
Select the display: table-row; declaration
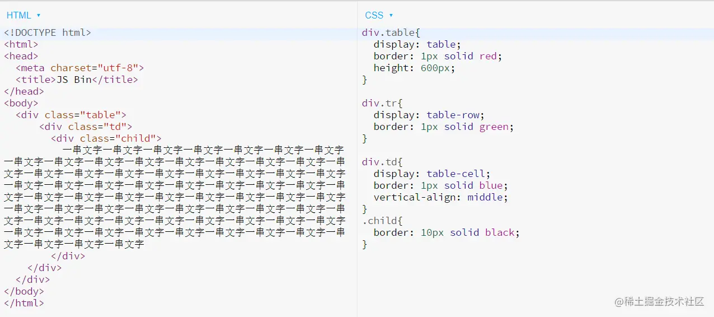coord(429,115)
